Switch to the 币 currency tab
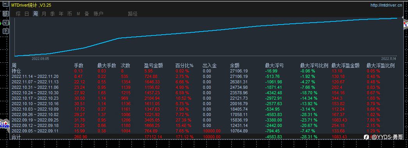The width and height of the screenshot is (408, 148). click(69, 14)
